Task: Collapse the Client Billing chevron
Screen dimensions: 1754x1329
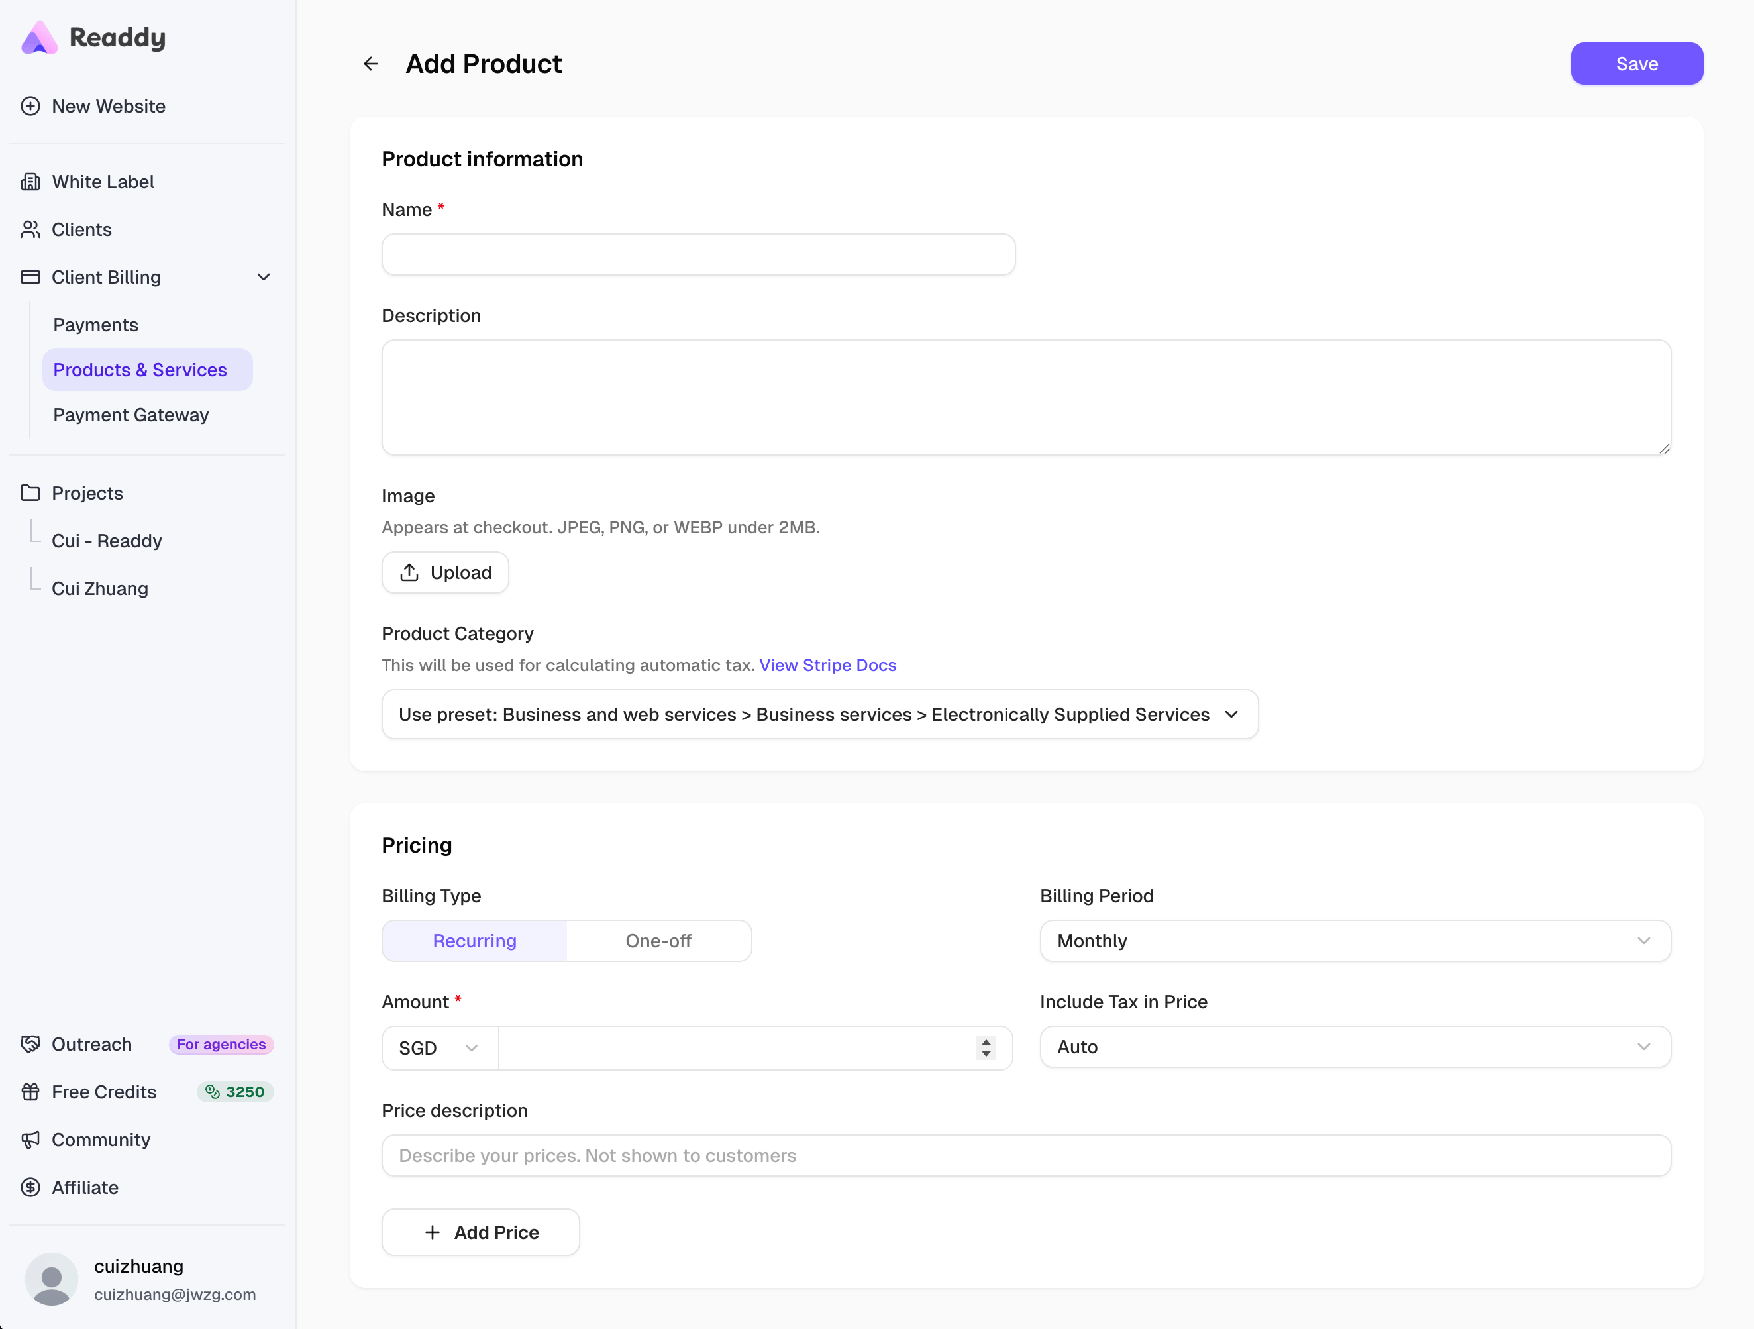Action: pos(264,277)
